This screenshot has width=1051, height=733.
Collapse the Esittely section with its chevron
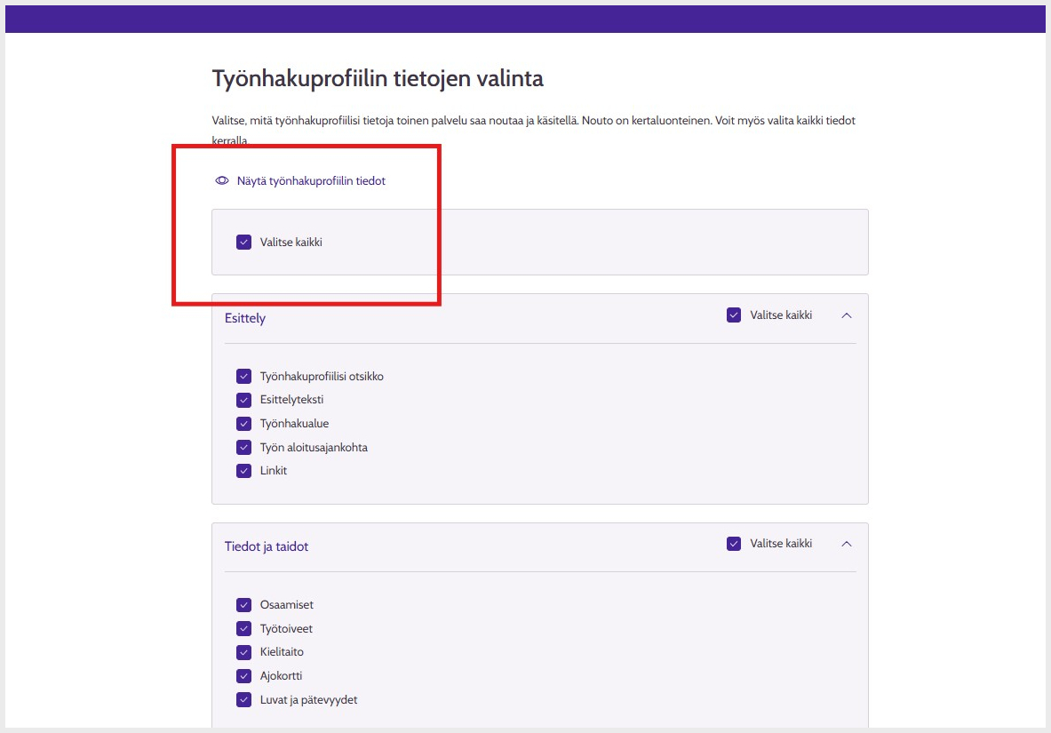846,315
